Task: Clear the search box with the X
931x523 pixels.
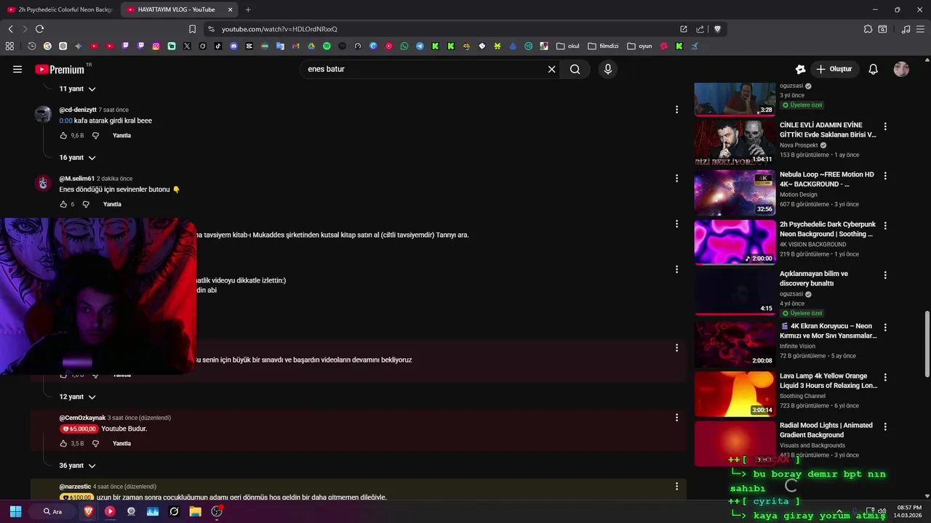Action: (551, 69)
